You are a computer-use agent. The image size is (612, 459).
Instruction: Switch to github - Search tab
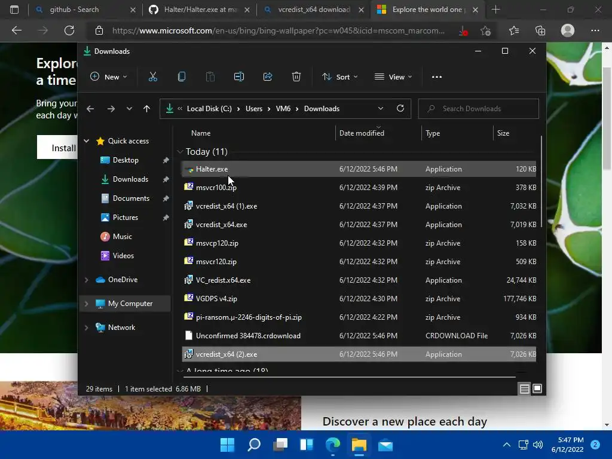[85, 10]
